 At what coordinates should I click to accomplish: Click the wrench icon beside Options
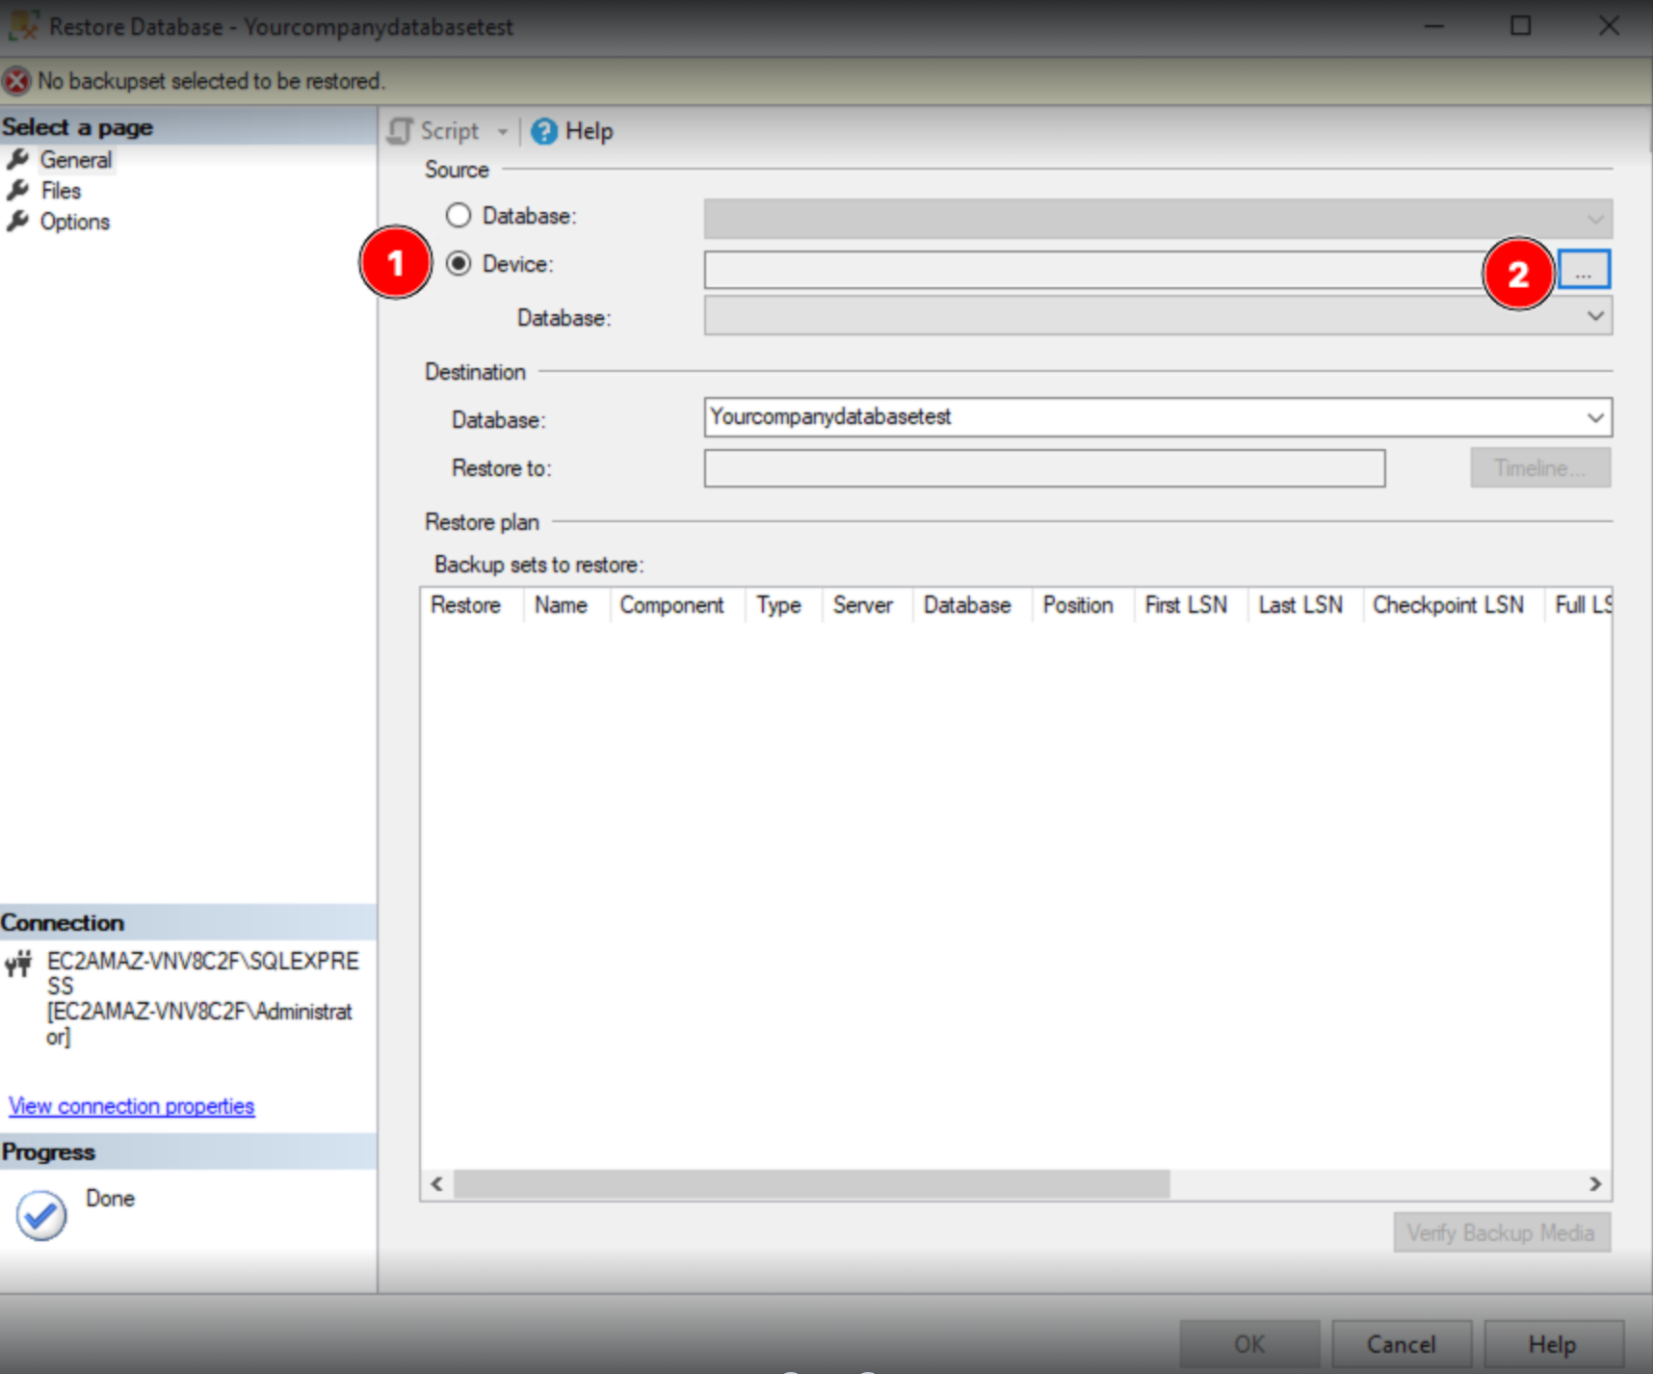point(18,221)
